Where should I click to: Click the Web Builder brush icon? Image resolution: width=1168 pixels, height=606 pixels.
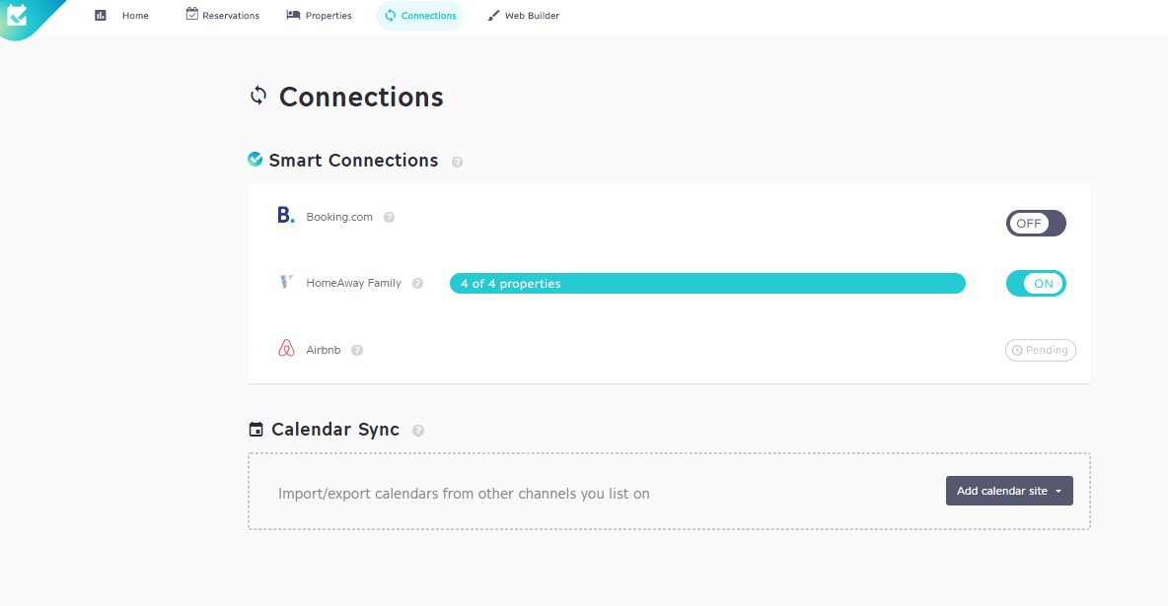coord(493,16)
